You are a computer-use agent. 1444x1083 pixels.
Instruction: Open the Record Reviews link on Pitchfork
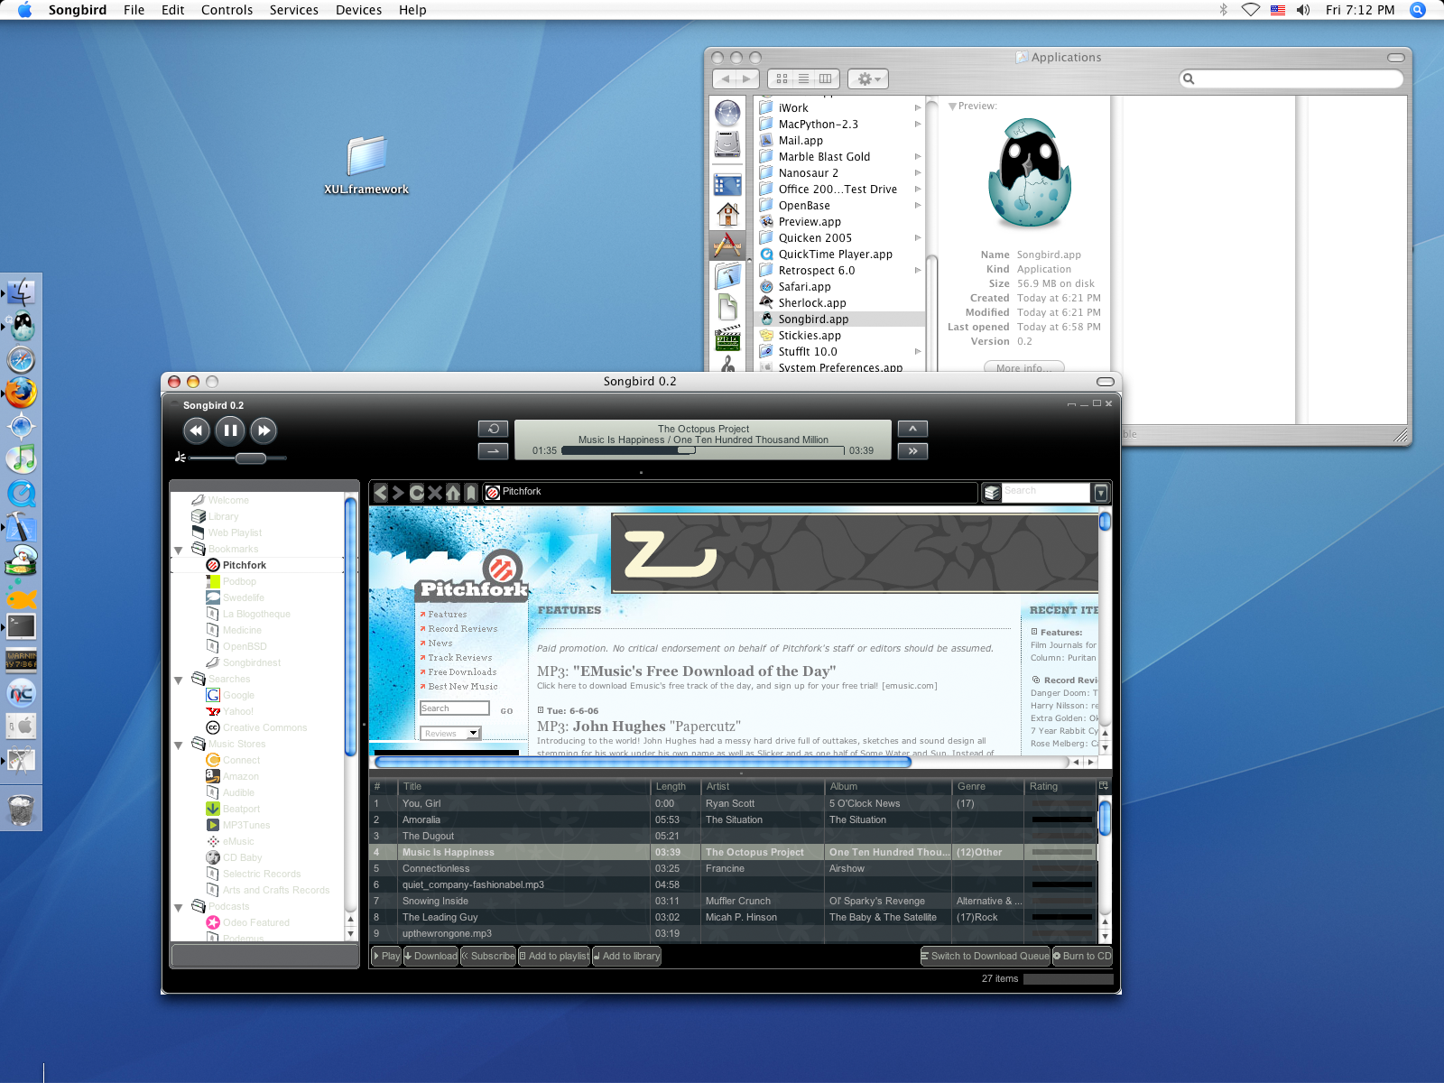click(462, 628)
